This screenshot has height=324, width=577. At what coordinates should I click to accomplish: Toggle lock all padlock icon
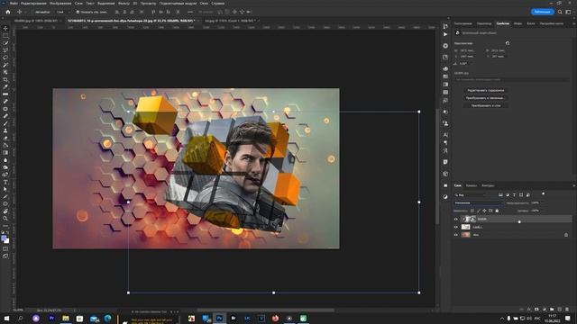click(497, 211)
